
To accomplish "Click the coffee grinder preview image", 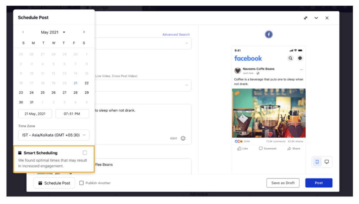I will 269,113.
